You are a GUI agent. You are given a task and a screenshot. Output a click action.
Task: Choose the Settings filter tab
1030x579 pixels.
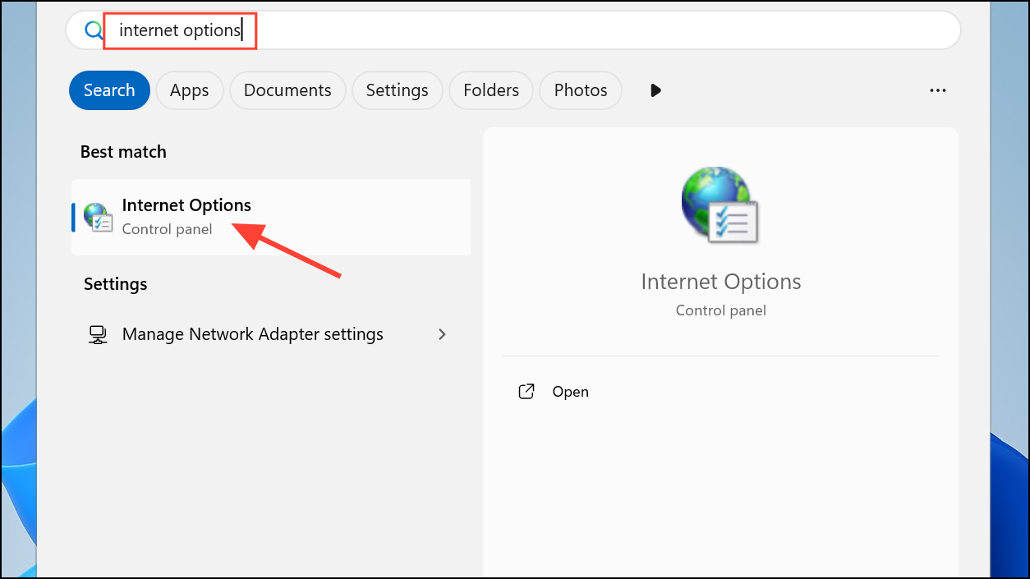tap(397, 90)
